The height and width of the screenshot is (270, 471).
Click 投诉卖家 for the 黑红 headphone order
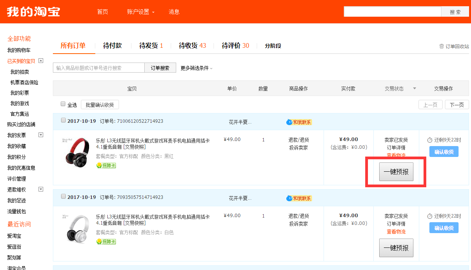pyautogui.click(x=299, y=148)
